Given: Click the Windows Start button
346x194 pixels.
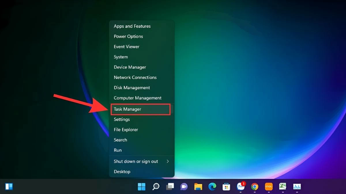Looking at the screenshot, I should pyautogui.click(x=142, y=187).
